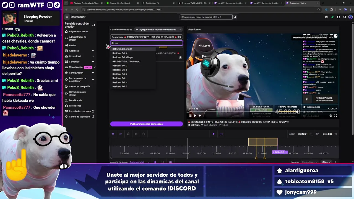354x199 pixels.
Task: Open Escuela de creadores external link
Action: (x=80, y=111)
